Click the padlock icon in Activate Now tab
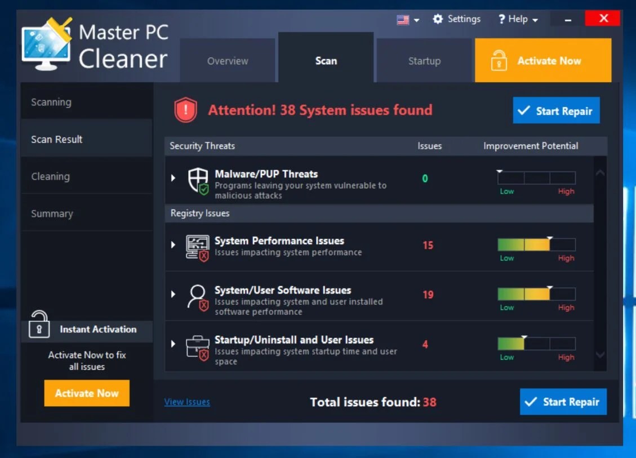This screenshot has height=458, width=636. [499, 60]
